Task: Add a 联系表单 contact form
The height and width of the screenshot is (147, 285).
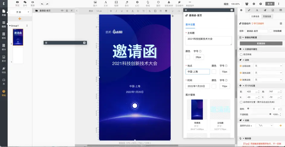Action: [x=169, y=4]
